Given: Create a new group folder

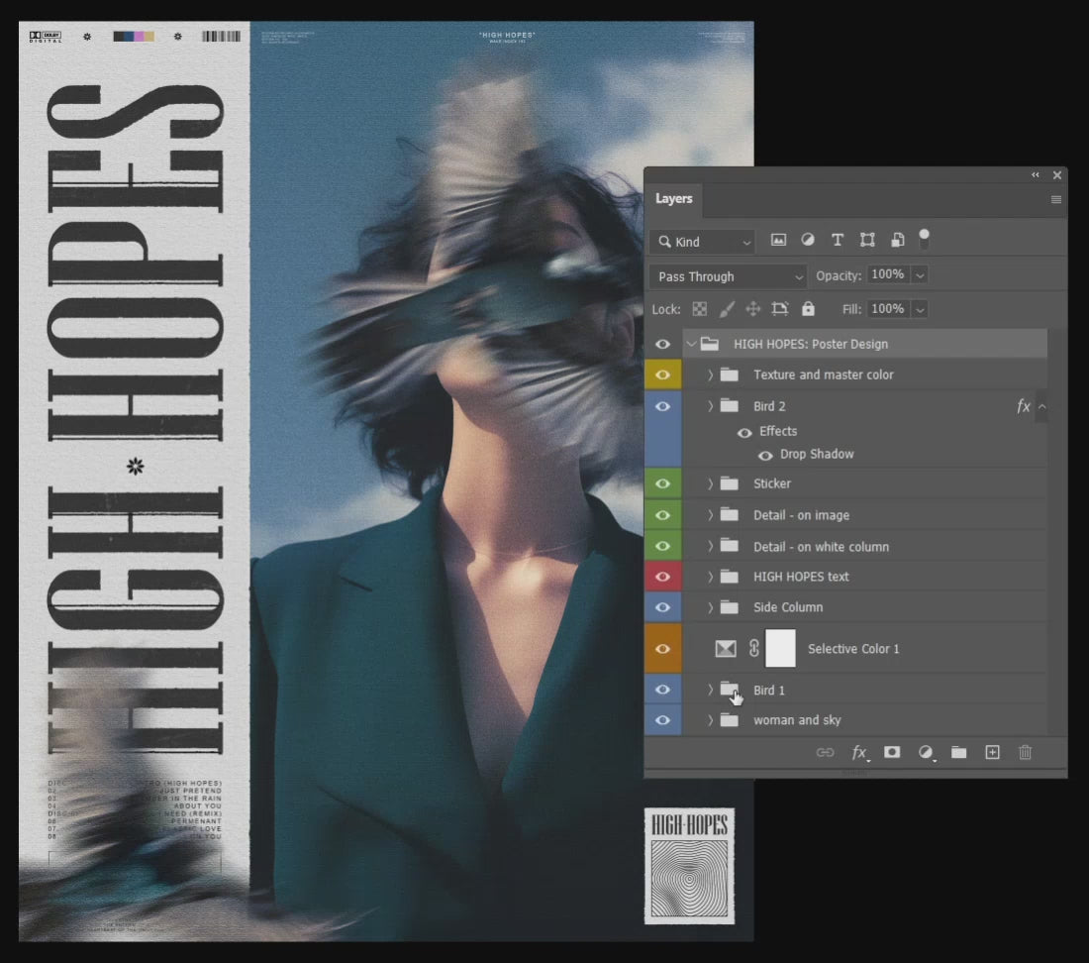Looking at the screenshot, I should click(x=958, y=753).
